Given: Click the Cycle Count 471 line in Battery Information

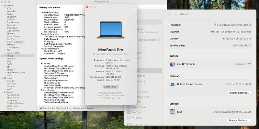Looking at the screenshot, I should (53, 51).
